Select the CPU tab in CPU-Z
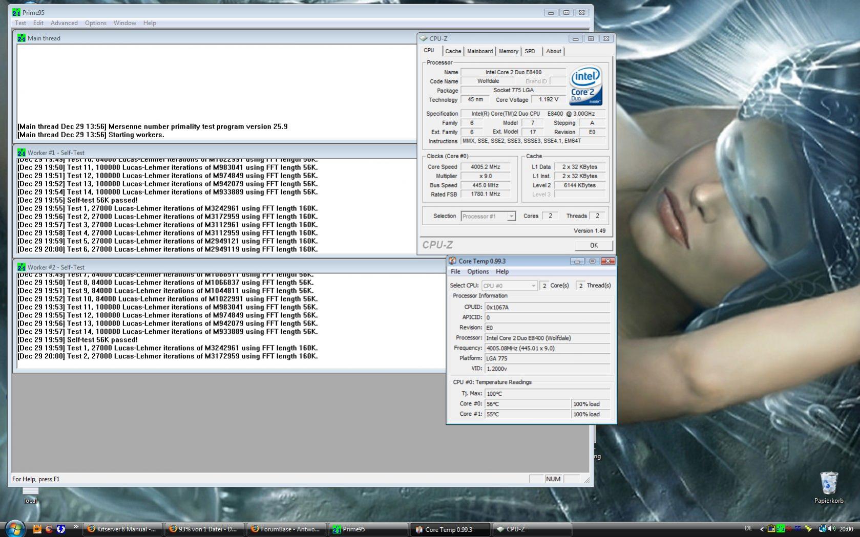This screenshot has width=860, height=537. pos(429,51)
